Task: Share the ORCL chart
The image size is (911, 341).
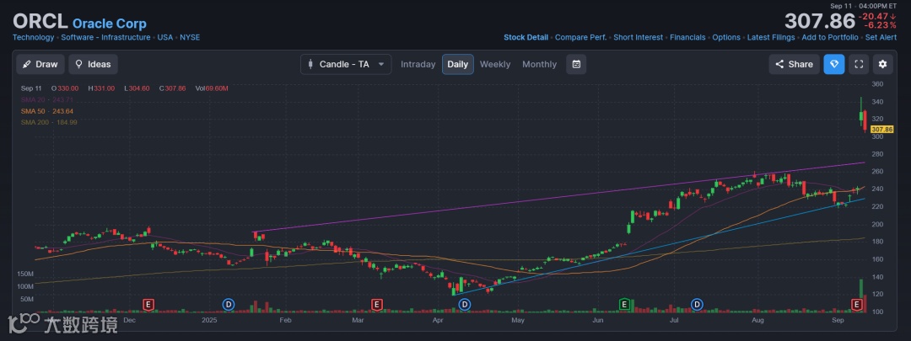Action: click(x=795, y=64)
